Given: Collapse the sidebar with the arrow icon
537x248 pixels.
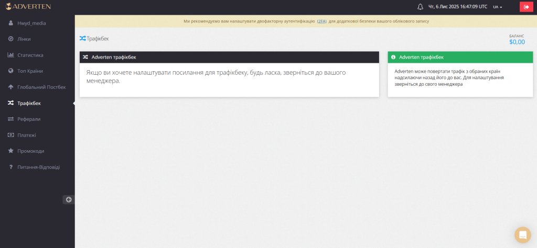Looking at the screenshot, I should [x=68, y=199].
